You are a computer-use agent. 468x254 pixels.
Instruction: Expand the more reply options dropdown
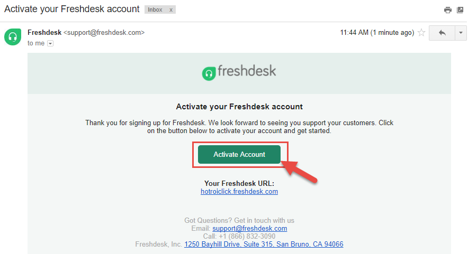(461, 33)
